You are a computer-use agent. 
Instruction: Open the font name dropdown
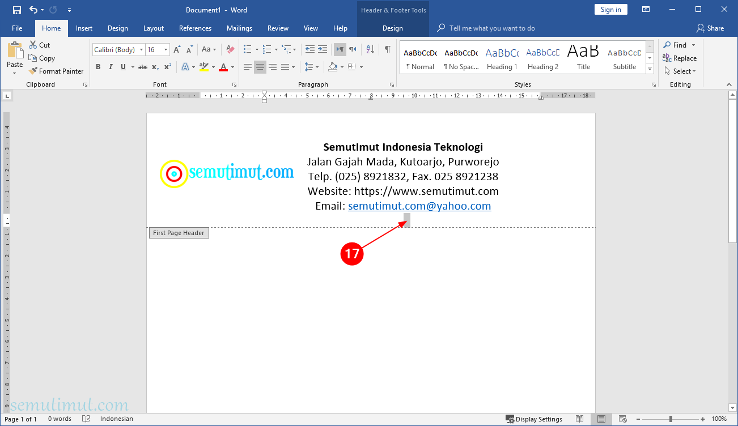pyautogui.click(x=141, y=50)
